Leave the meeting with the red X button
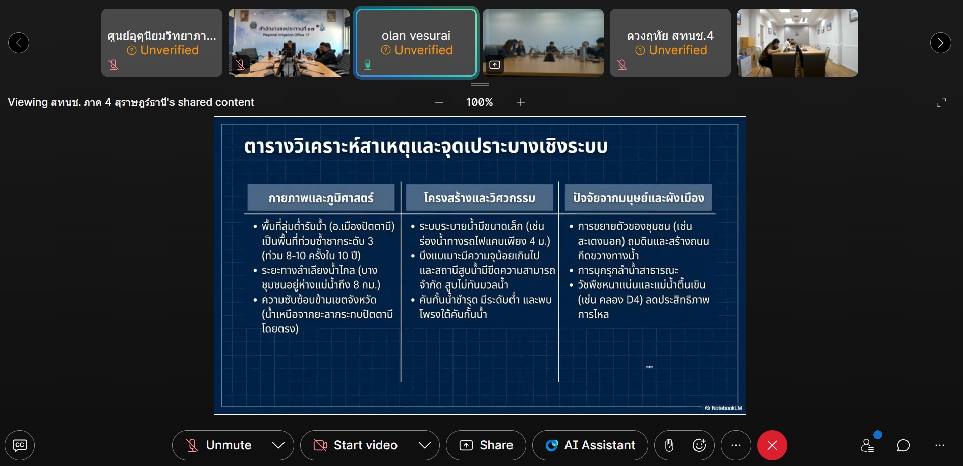This screenshot has height=466, width=963. [772, 445]
